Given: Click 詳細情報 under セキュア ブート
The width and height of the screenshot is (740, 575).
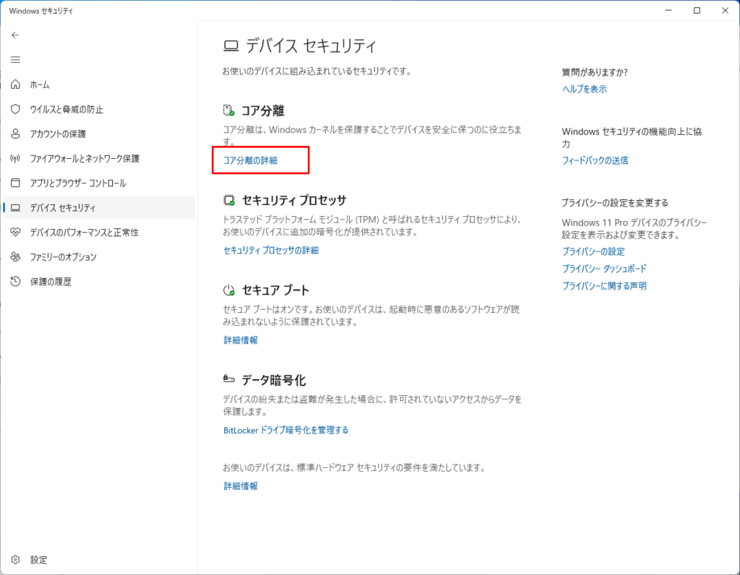Looking at the screenshot, I should pos(241,340).
